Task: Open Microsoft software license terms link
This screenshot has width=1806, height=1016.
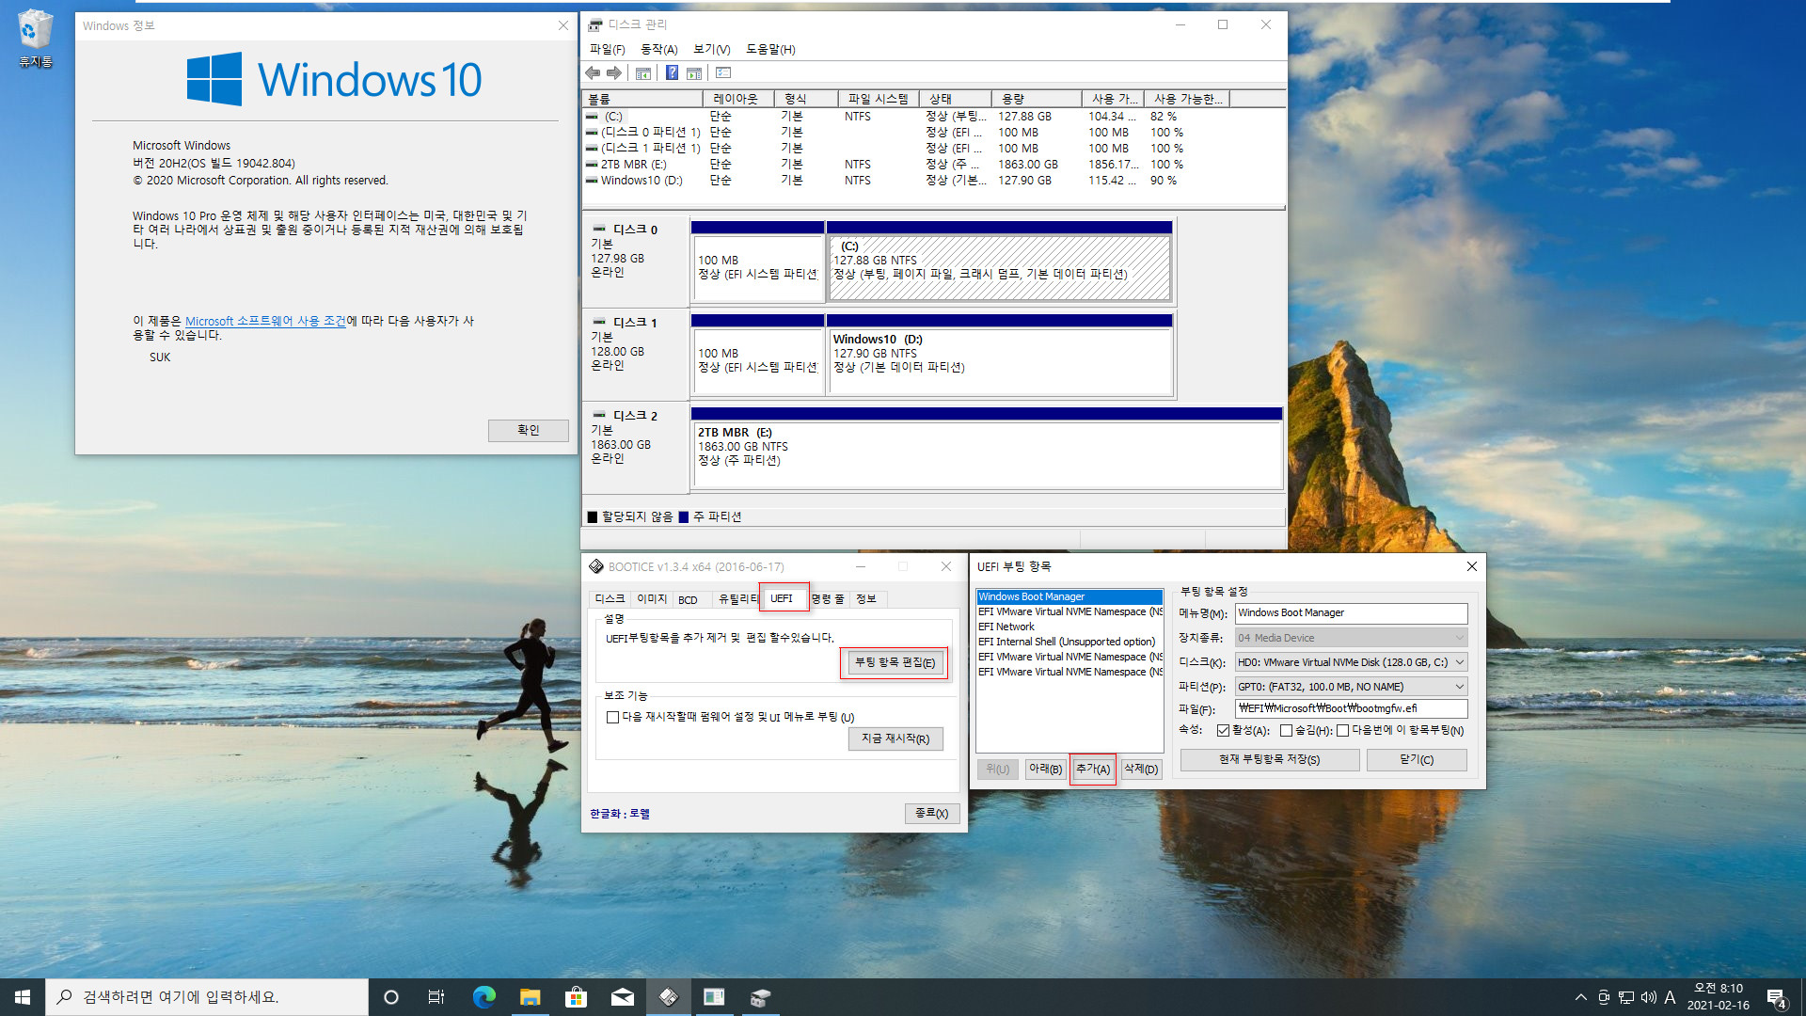Action: click(x=266, y=322)
